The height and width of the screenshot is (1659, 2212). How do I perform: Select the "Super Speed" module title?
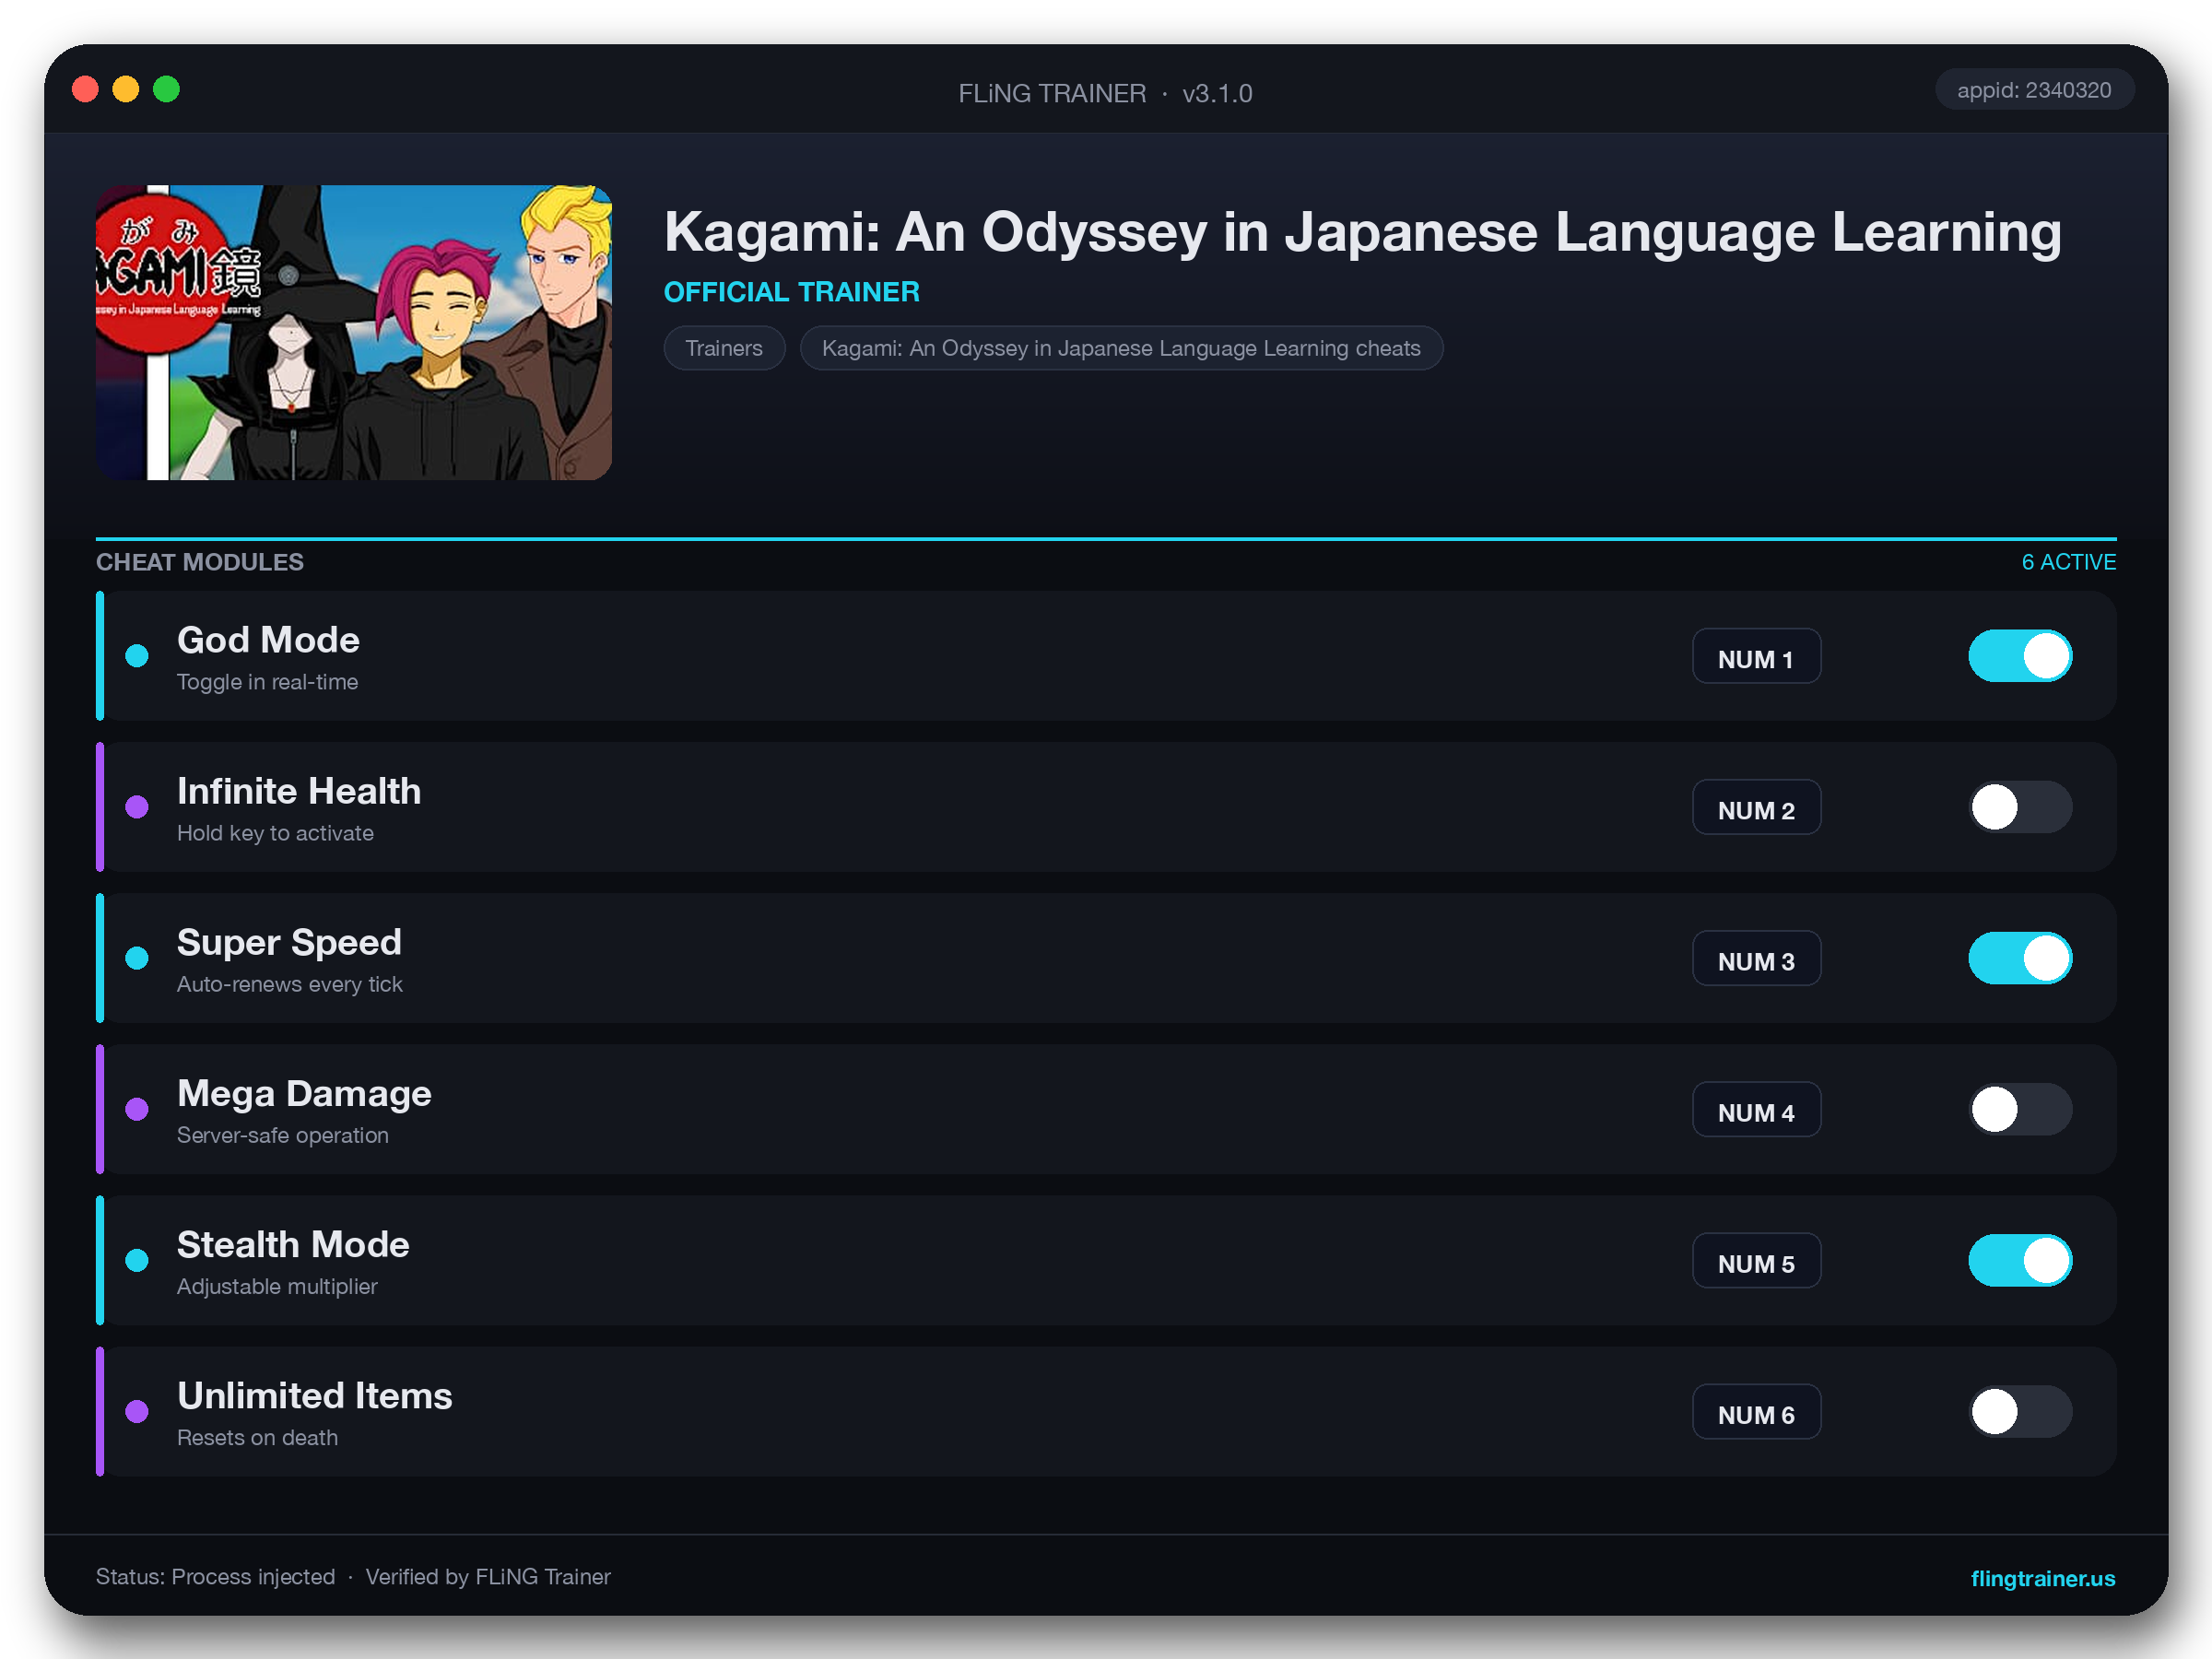click(289, 942)
